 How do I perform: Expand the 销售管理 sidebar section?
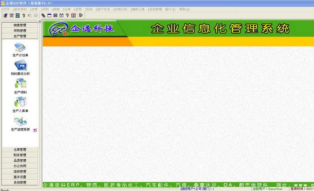(20, 25)
